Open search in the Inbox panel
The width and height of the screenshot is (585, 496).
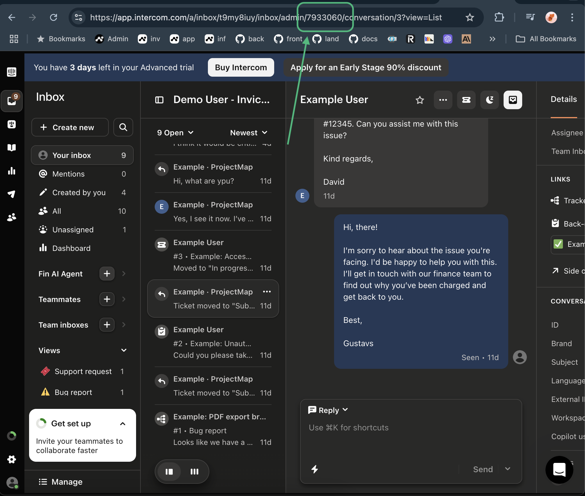(x=123, y=127)
